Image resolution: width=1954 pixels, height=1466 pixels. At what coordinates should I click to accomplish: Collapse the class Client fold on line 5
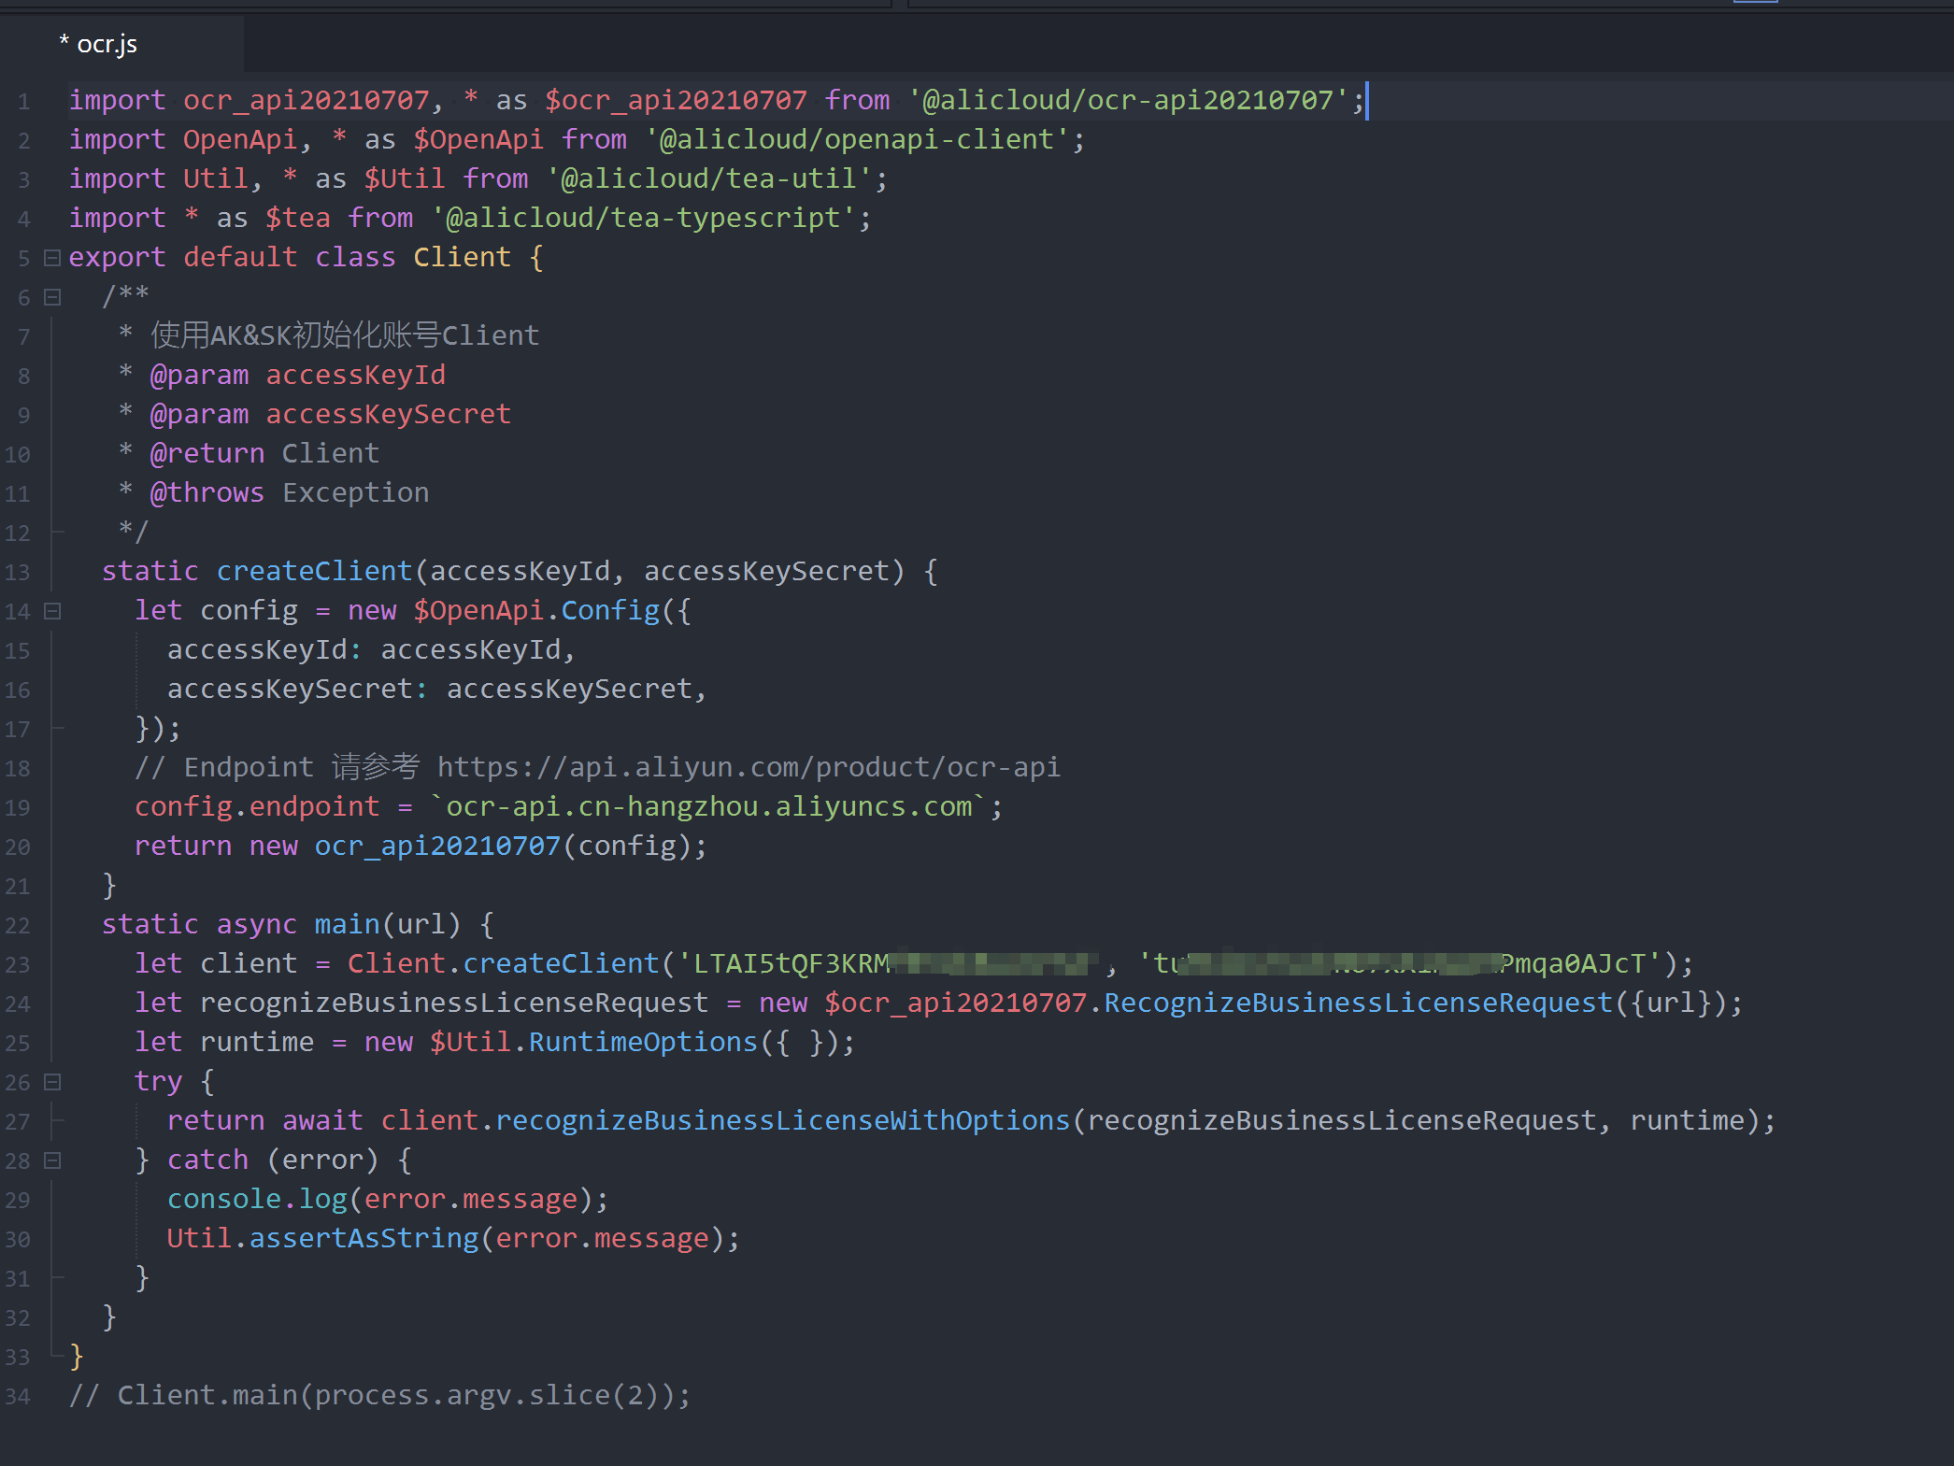coord(52,258)
